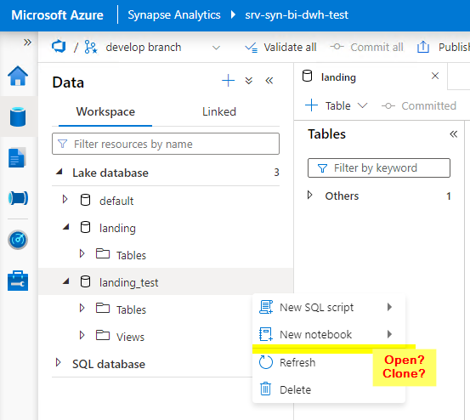Add new resource with plus icon
This screenshot has width=470, height=420.
pyautogui.click(x=228, y=81)
